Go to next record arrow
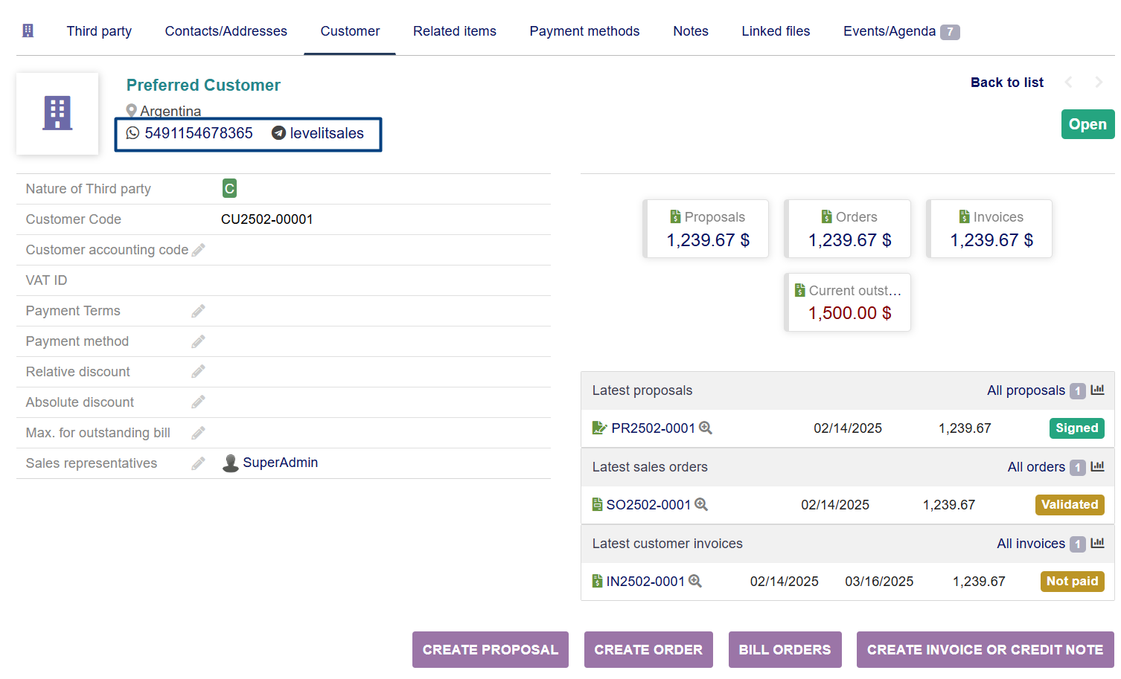1121x679 pixels. 1099,83
